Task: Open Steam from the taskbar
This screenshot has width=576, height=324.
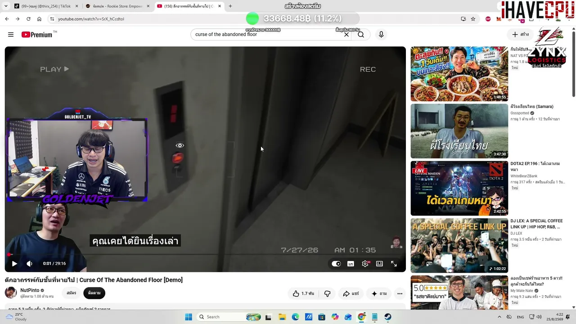Action: 388,317
